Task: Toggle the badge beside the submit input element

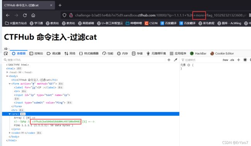Action: click(x=69, y=103)
